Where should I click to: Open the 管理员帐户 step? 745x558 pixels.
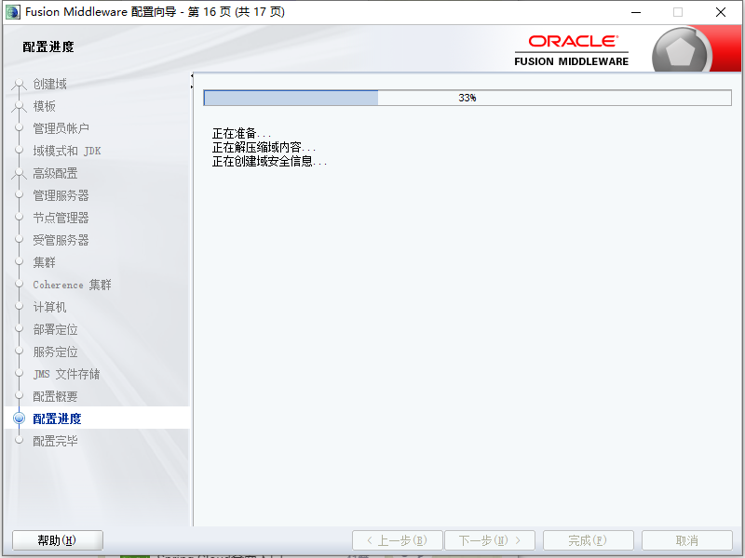click(x=61, y=128)
